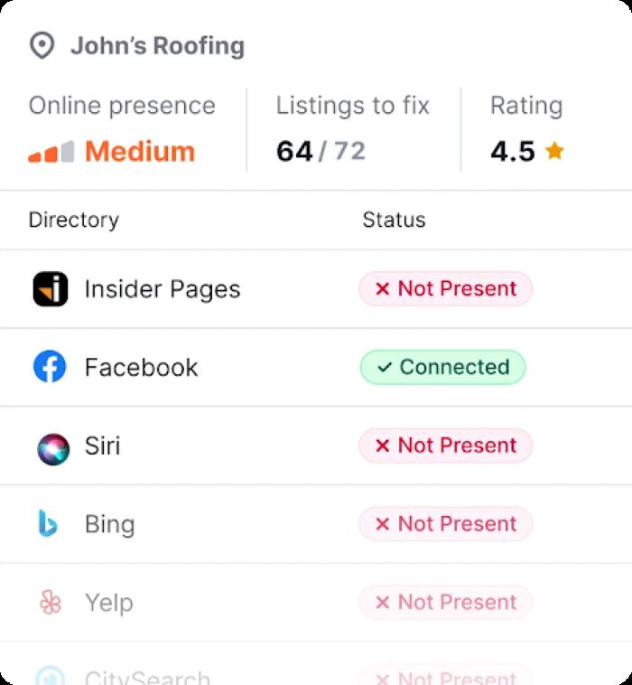The width and height of the screenshot is (632, 685).
Task: Click the Facebook logo icon
Action: click(x=51, y=367)
